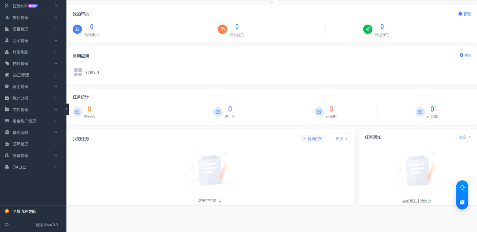Image resolution: width=477 pixels, height=232 pixels.
Task: Expand the 财务账款 submenu chevron
Action: coord(56,52)
